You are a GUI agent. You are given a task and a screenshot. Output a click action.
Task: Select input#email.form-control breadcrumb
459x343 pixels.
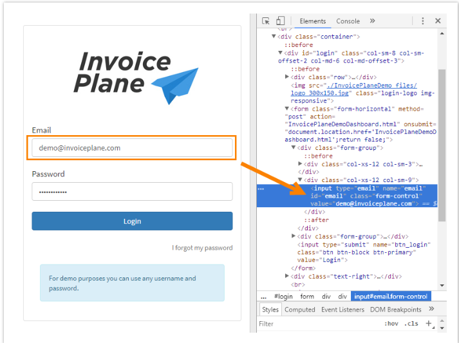tap(391, 297)
